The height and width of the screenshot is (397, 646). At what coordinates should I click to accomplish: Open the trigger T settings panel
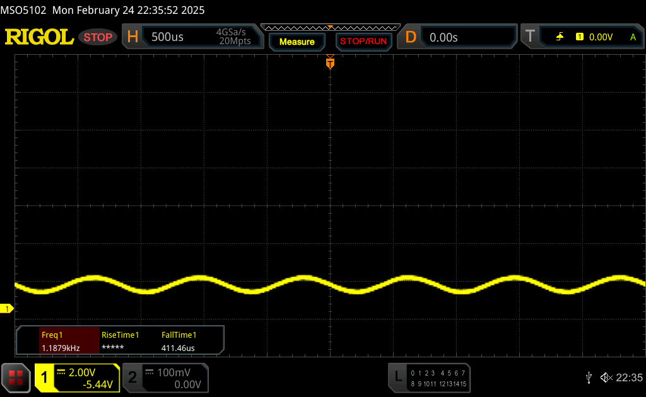(582, 37)
